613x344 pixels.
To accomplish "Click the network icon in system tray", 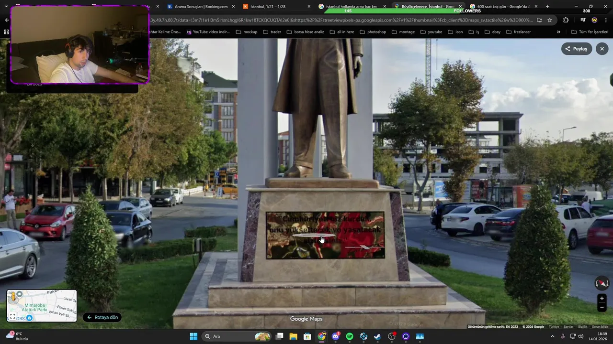I will (573, 336).
